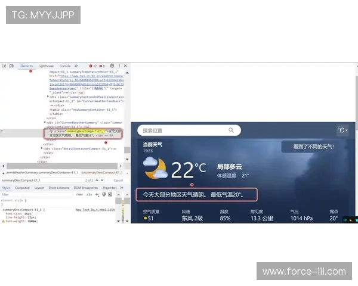This screenshot has height=286, width=358.
Task: Toggle the .cls class editor button
Action: pyautogui.click(x=89, y=195)
